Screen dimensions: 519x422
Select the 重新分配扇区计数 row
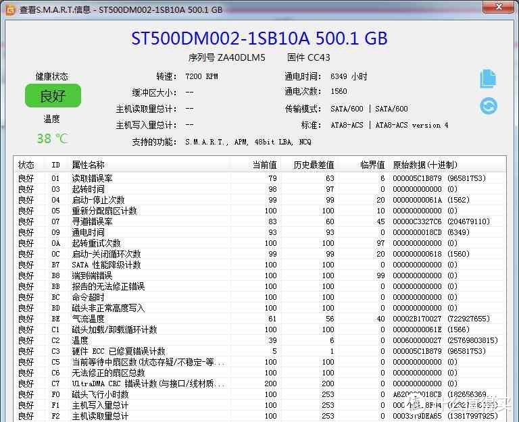point(259,211)
